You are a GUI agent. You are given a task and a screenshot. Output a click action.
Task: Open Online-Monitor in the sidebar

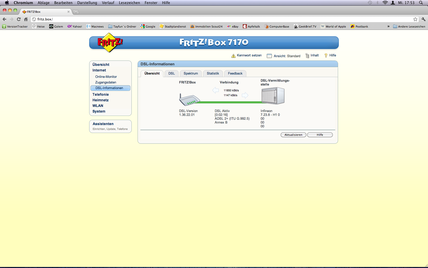[106, 77]
